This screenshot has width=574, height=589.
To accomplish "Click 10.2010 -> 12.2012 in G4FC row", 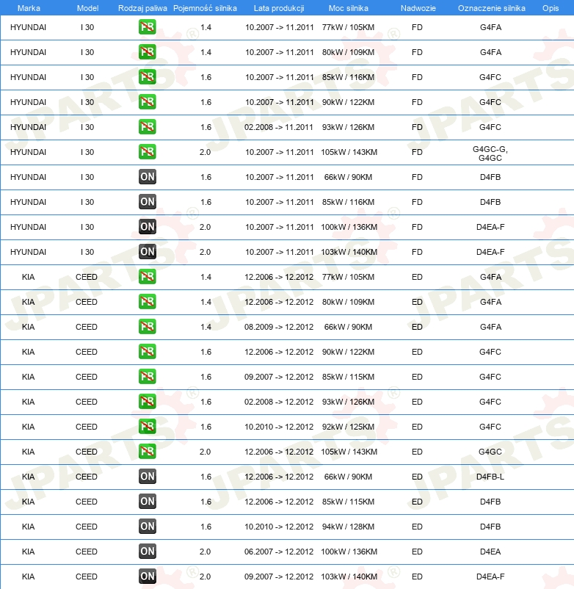I will [278, 427].
